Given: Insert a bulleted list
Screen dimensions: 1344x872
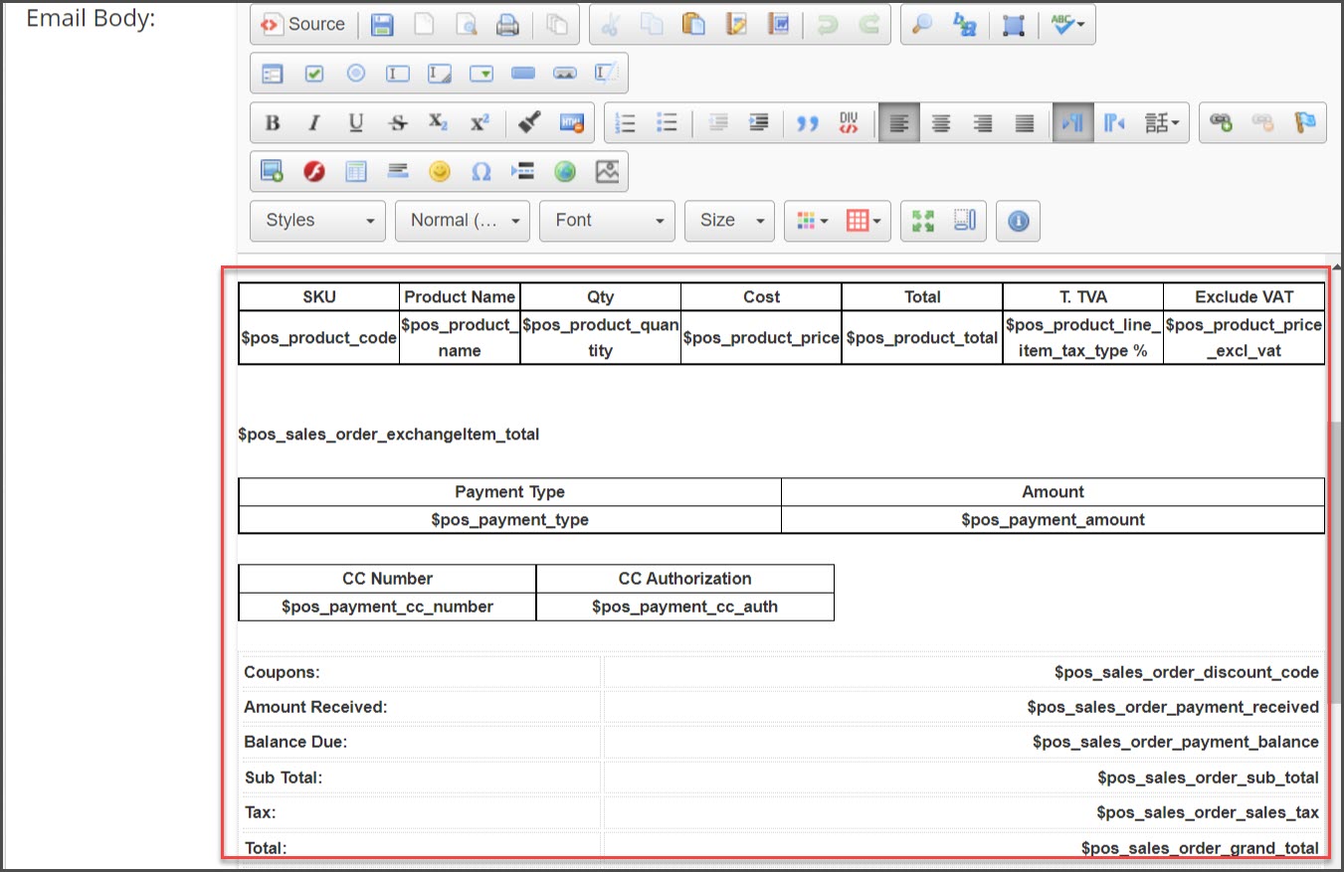Looking at the screenshot, I should pyautogui.click(x=668, y=123).
